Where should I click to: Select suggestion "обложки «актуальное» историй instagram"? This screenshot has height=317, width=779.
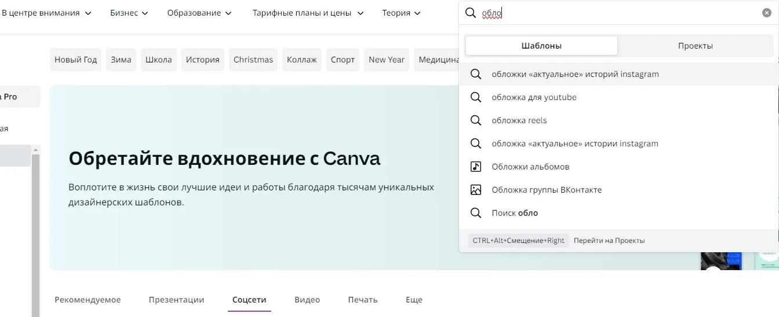(x=619, y=74)
